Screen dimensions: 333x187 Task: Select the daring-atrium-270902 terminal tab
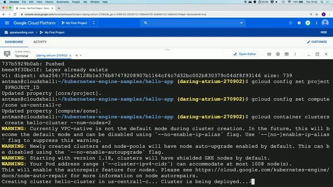[x=52, y=56]
